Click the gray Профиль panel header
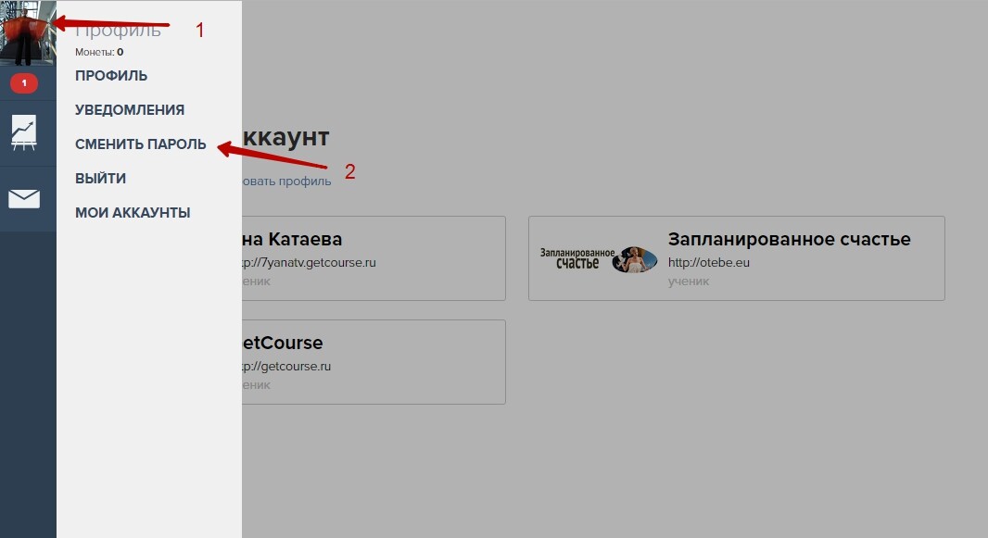 (118, 31)
